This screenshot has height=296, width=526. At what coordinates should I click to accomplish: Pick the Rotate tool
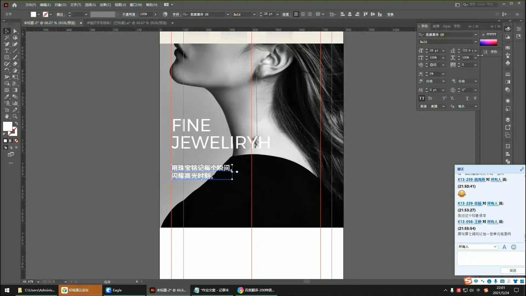coord(7,70)
